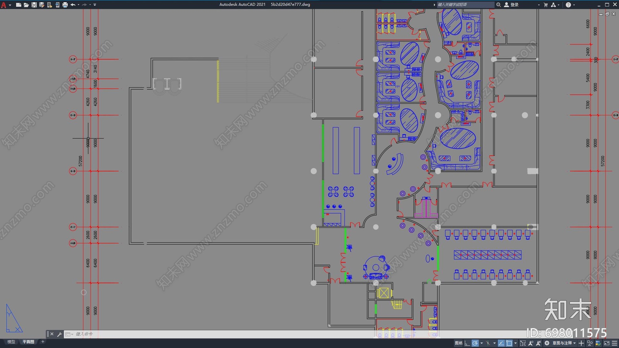Open a drawing file with Open icon
This screenshot has width=619, height=348.
pos(26,5)
